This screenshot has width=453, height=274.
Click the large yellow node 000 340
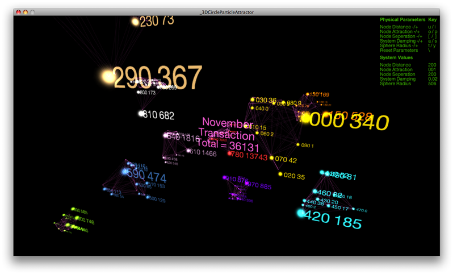coord(306,118)
